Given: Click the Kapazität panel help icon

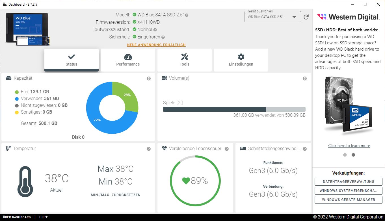Looking at the screenshot, I should click(x=149, y=79).
